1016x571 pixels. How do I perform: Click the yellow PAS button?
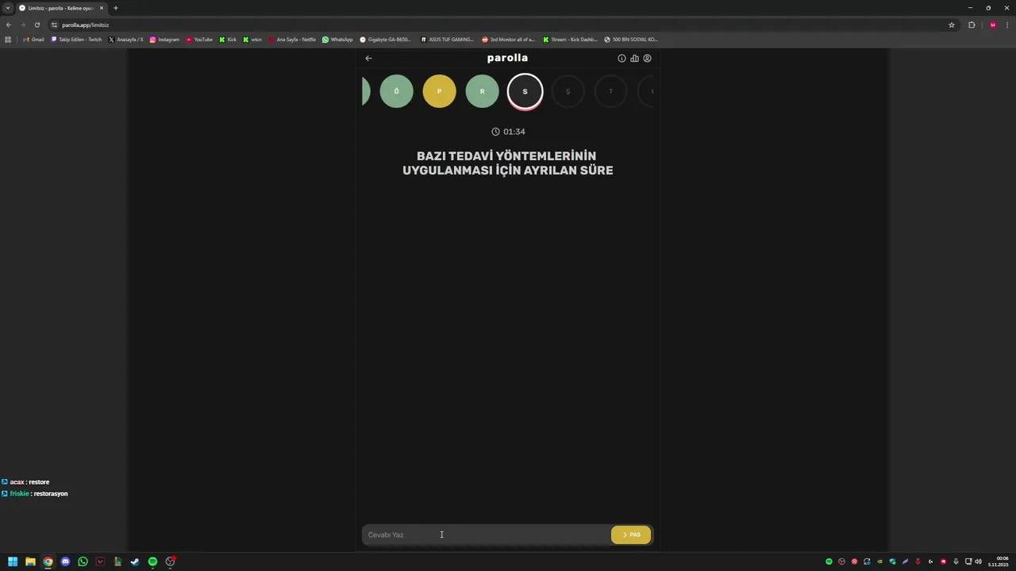(631, 535)
